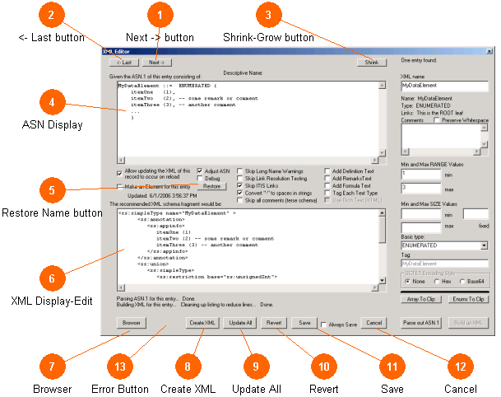The height and width of the screenshot is (397, 501).
Task: Click the XML editor scroll-right arrow
Action: click(x=375, y=287)
